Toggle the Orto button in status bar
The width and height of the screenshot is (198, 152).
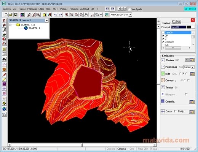(x=132, y=149)
